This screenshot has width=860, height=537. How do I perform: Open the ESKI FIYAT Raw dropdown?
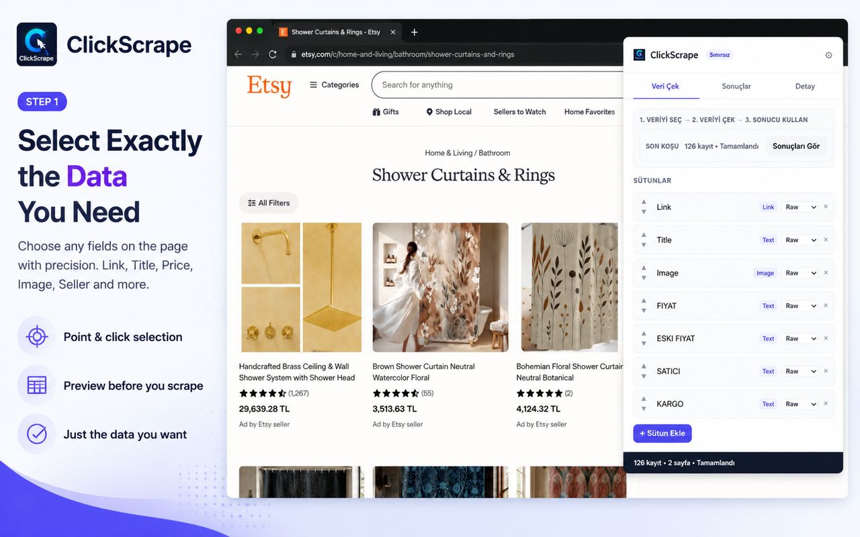click(800, 339)
